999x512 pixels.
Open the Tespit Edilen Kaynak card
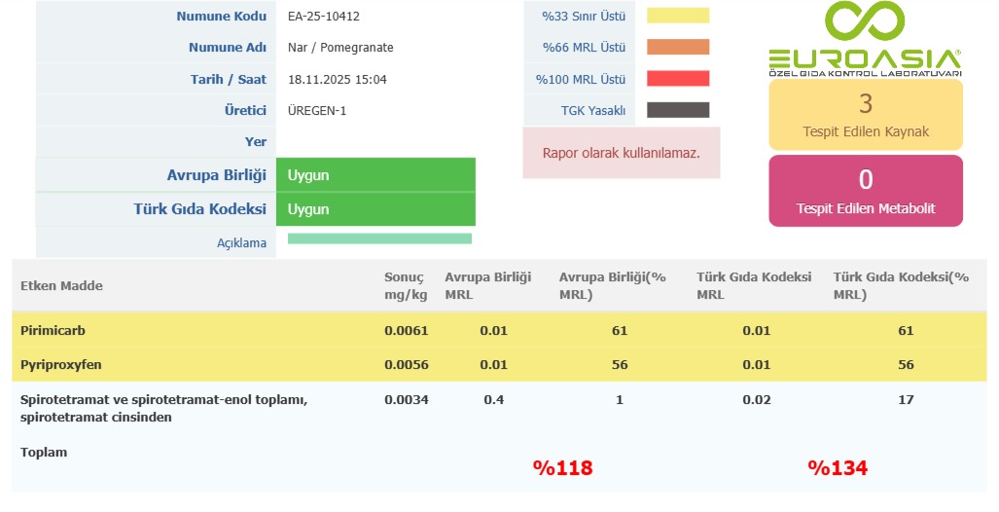(x=865, y=113)
